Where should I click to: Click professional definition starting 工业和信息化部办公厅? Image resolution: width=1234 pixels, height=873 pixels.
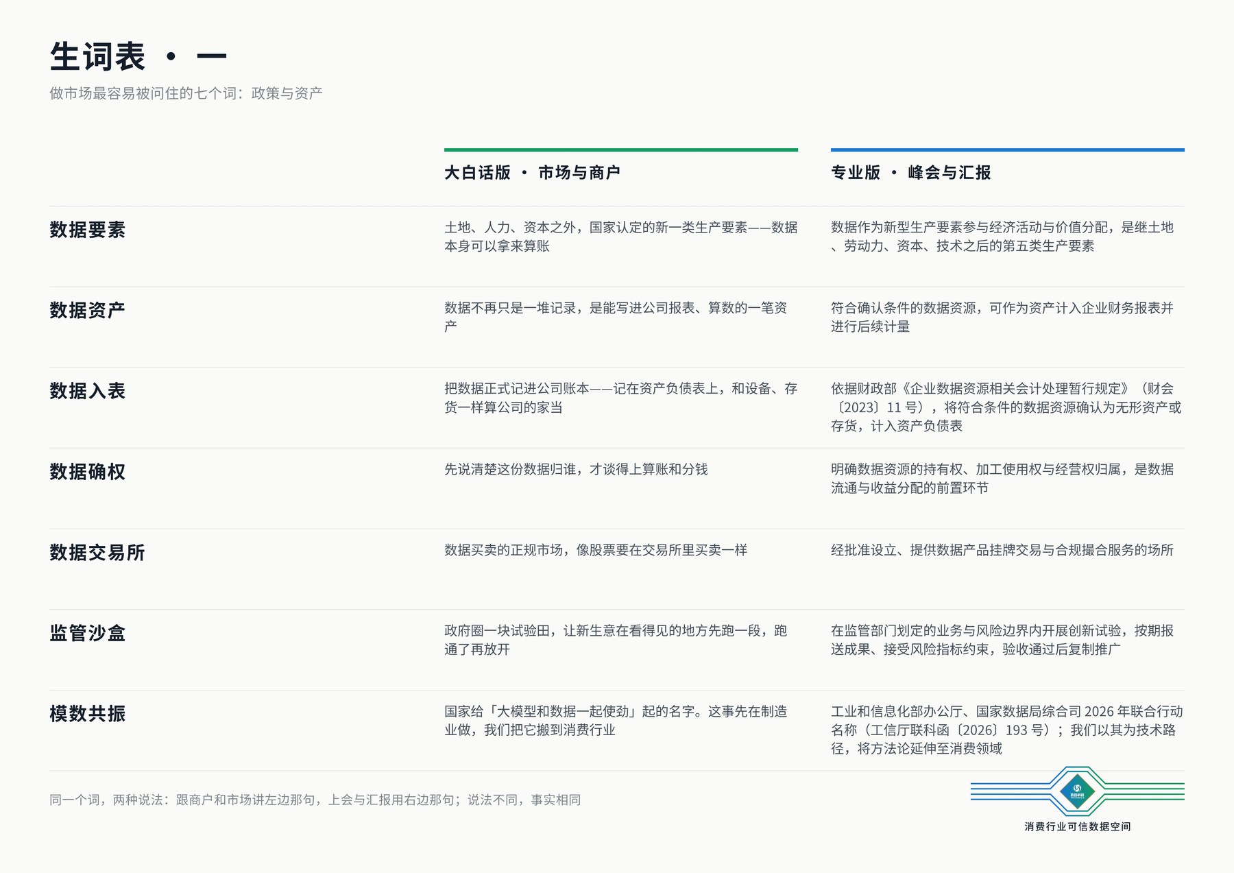point(1007,730)
